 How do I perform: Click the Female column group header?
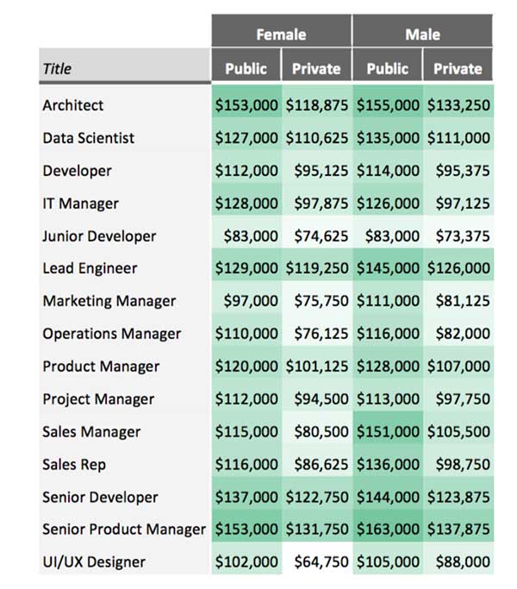281,30
